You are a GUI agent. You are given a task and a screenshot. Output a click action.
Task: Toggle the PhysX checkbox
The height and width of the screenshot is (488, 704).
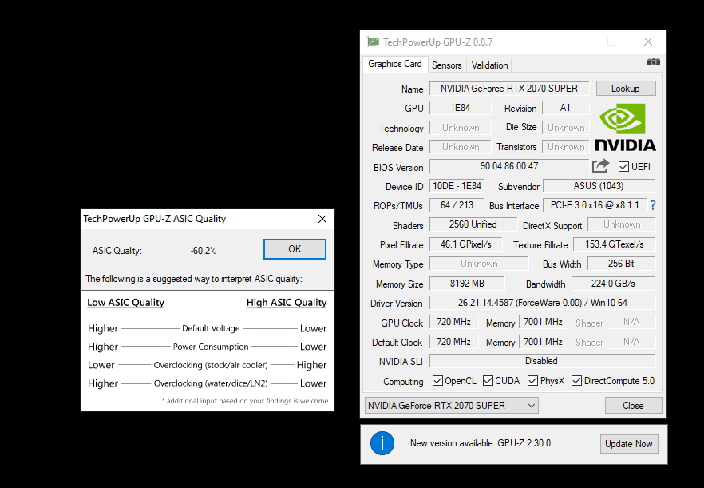tap(532, 381)
